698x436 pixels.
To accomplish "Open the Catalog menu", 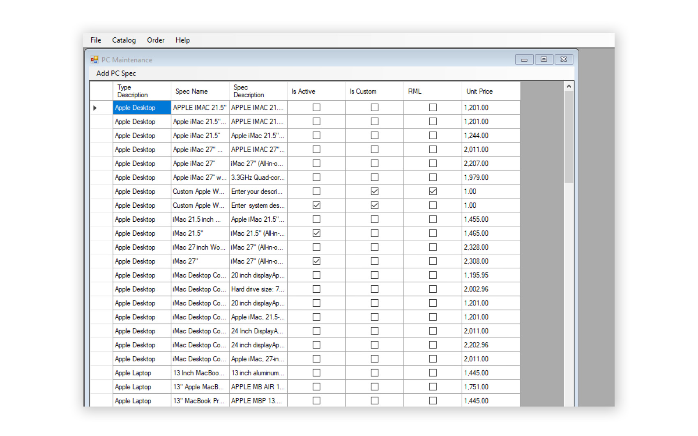I will point(124,40).
